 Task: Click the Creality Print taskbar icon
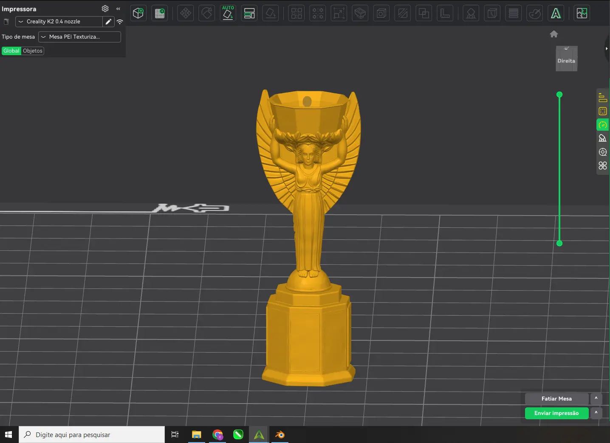(259, 435)
